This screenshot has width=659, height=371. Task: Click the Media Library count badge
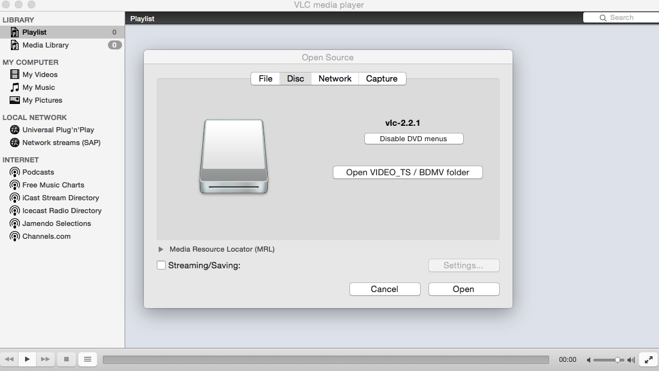click(115, 45)
